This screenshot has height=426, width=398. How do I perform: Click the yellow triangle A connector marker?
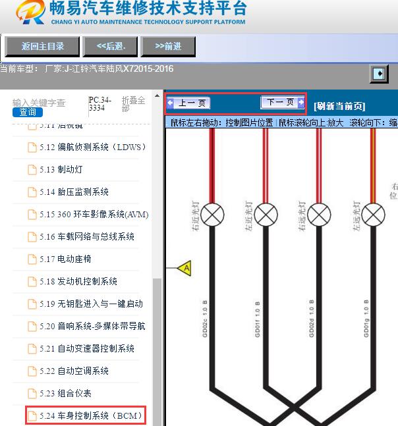(x=185, y=269)
